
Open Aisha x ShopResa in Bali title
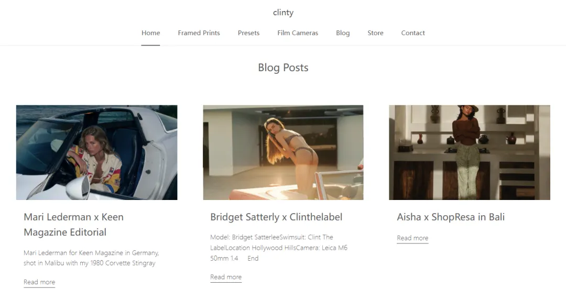451,217
